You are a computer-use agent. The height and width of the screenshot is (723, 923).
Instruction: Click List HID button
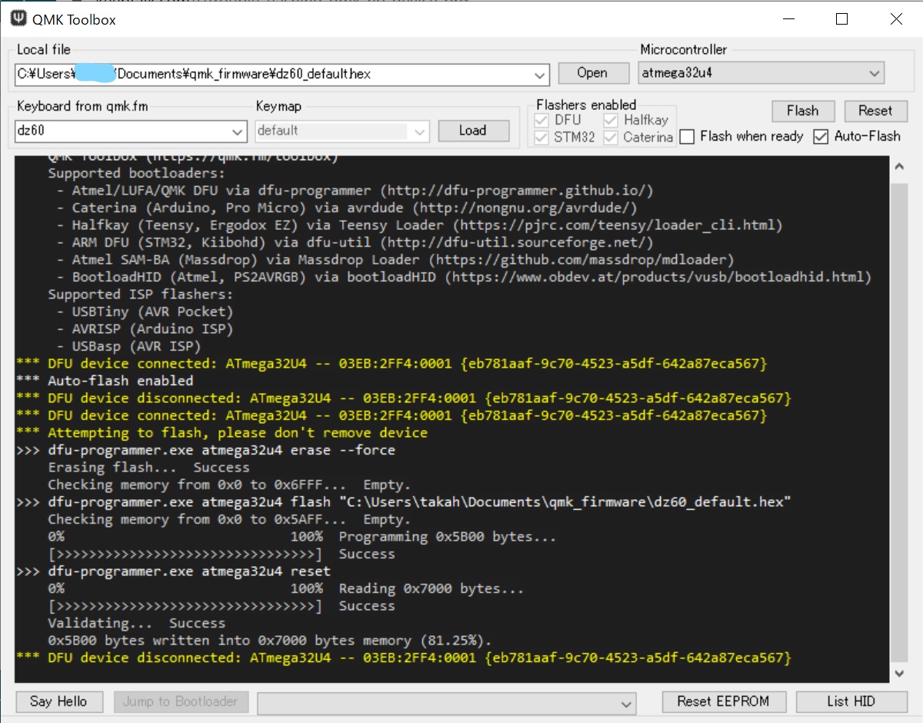tap(850, 701)
